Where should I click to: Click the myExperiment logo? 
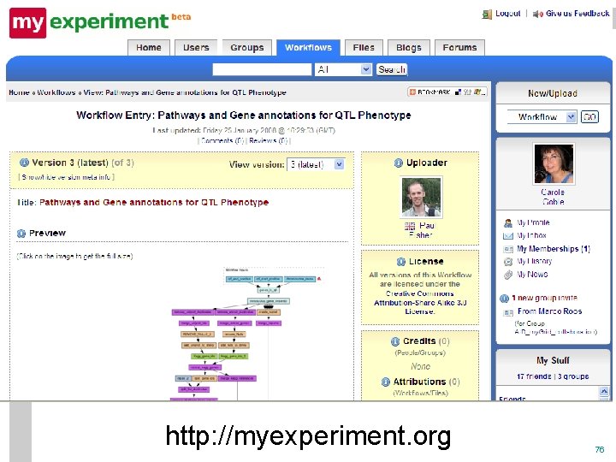(100, 22)
